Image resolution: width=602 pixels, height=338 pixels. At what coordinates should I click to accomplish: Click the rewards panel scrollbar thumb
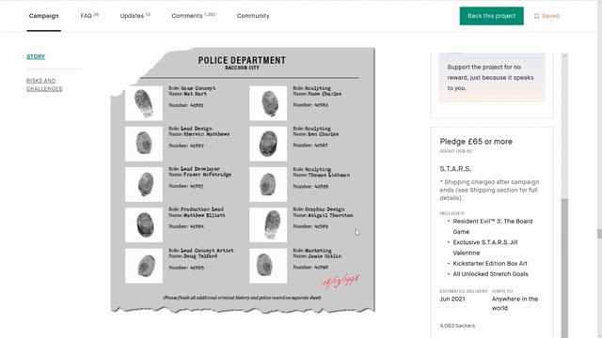[564, 269]
